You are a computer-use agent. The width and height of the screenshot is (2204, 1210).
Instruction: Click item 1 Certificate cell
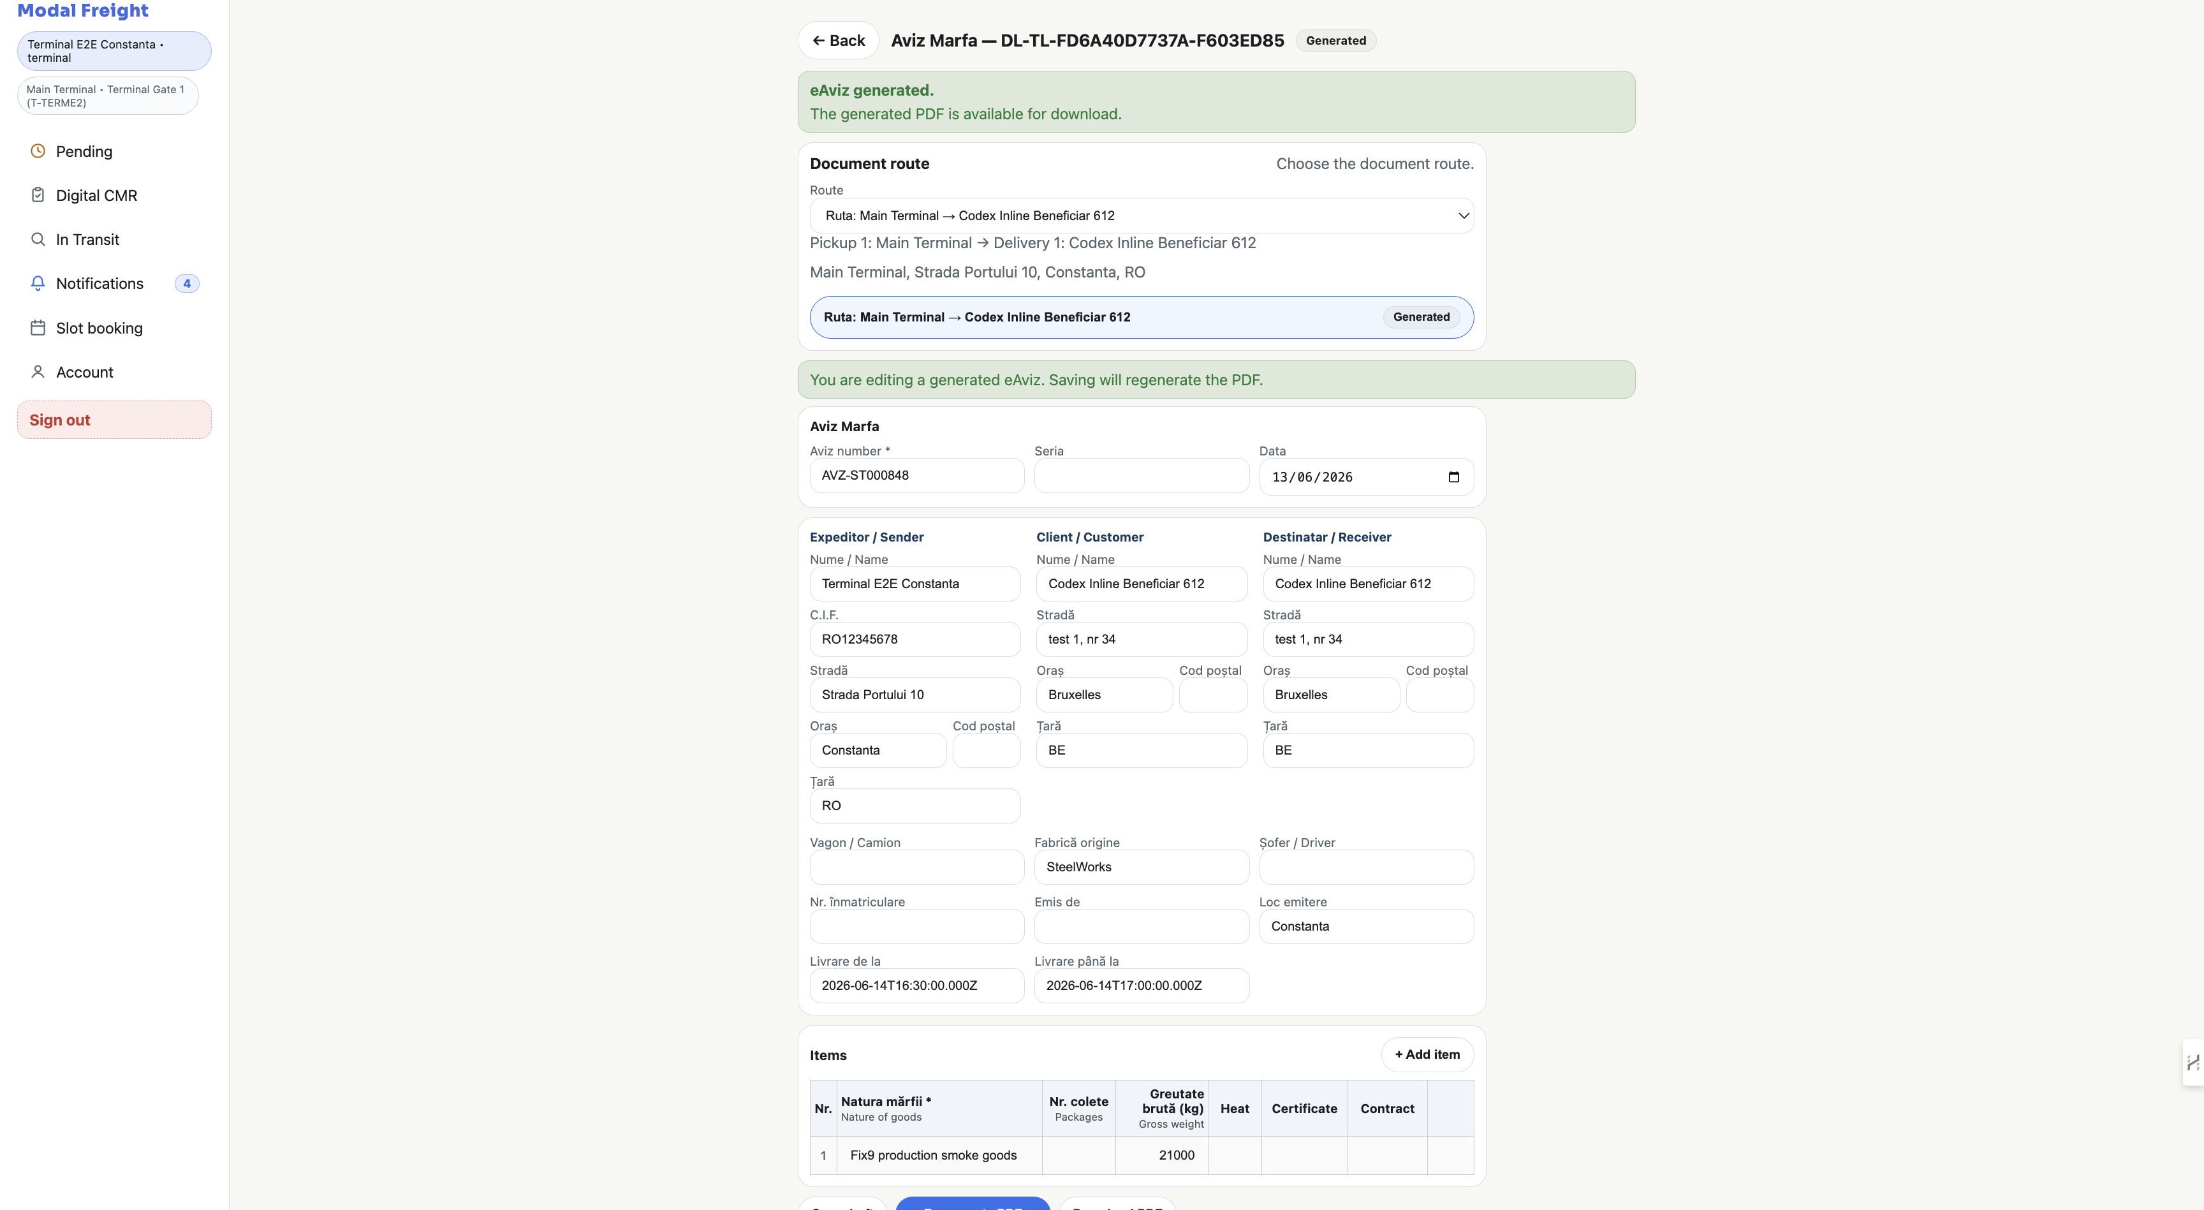click(1304, 1155)
